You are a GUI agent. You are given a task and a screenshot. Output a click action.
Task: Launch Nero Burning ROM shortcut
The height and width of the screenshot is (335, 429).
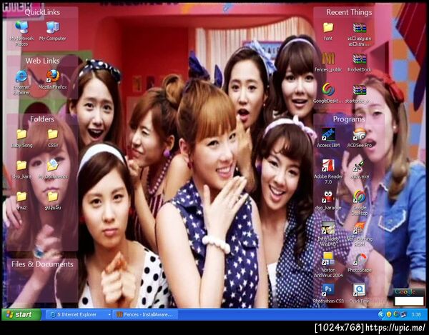[x=359, y=234]
